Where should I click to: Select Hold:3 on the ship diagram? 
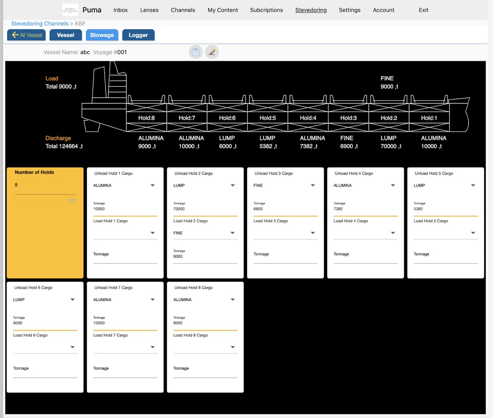(349, 118)
